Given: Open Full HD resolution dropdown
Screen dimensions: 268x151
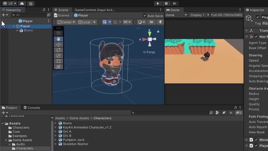Looking at the screenshot, I should tap(227, 15).
